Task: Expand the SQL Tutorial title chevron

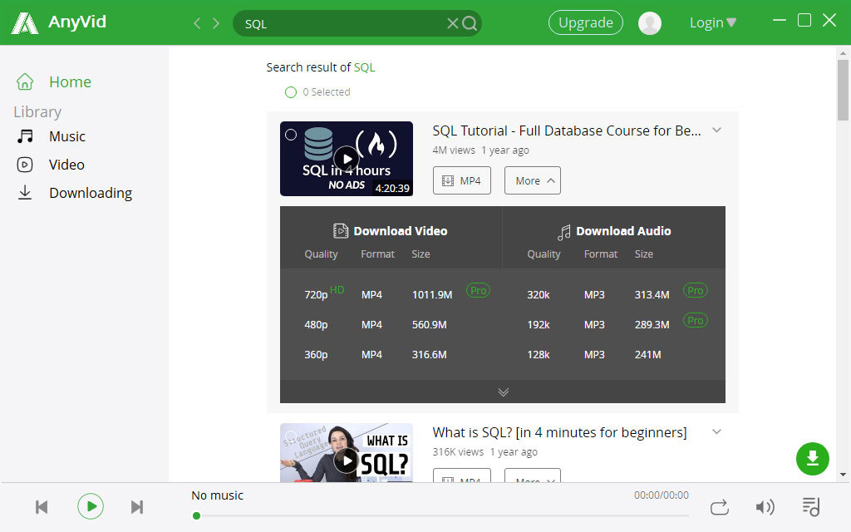Action: (x=717, y=131)
